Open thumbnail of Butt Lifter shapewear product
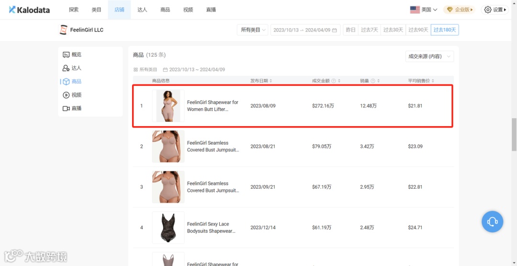Image resolution: width=517 pixels, height=266 pixels. point(168,106)
